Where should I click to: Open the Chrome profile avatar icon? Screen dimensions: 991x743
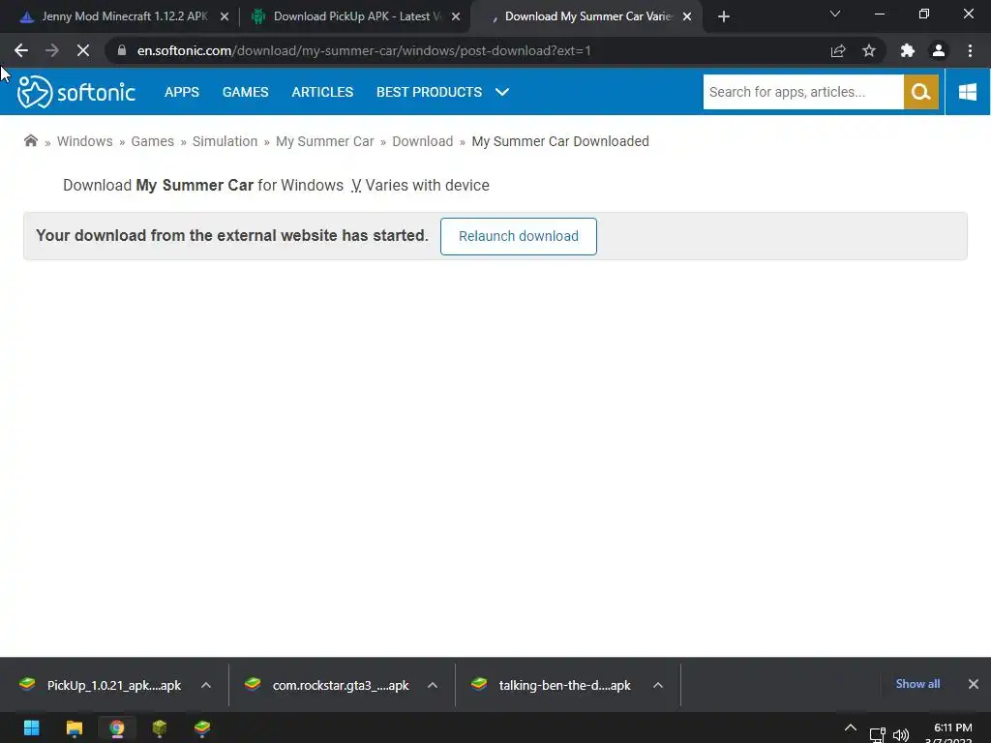click(939, 50)
